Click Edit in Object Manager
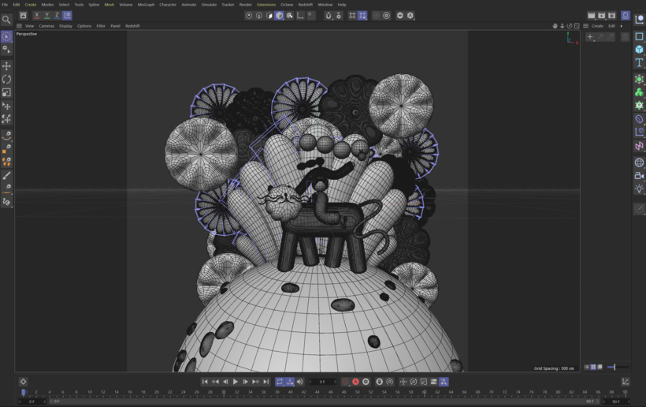This screenshot has width=646, height=407. [612, 25]
